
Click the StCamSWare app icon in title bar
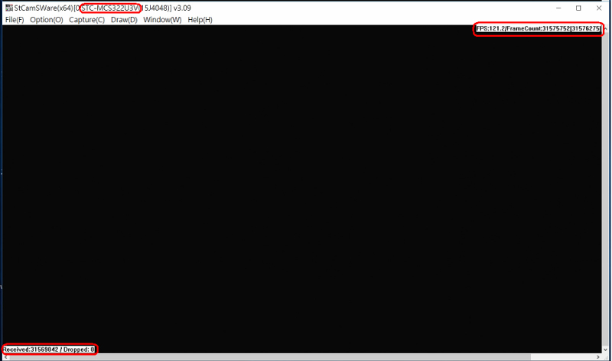[8, 8]
